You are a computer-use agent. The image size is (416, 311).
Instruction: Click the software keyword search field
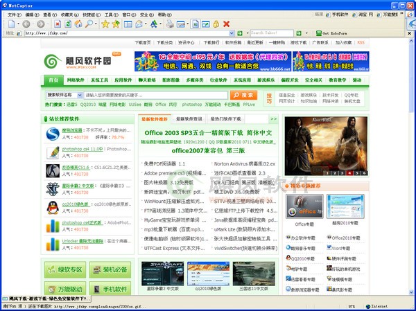[156, 95]
